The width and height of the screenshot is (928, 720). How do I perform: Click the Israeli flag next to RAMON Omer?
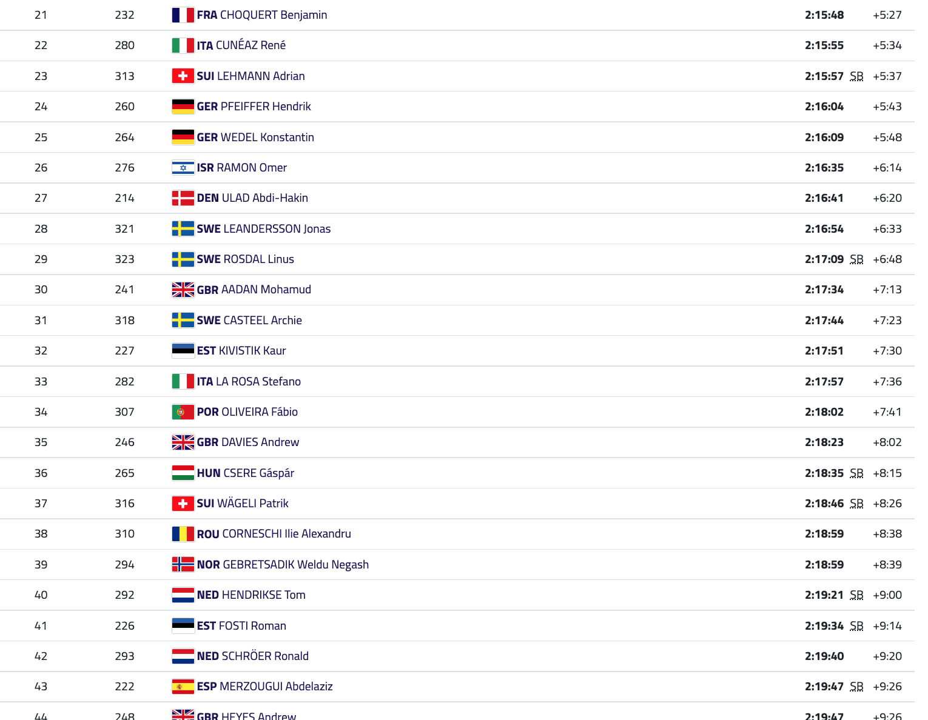pos(183,168)
